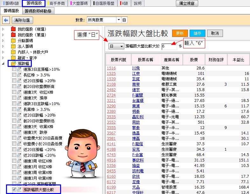Open the 對象 所有股票 dropdown
The height and width of the screenshot is (194, 250).
click(119, 20)
